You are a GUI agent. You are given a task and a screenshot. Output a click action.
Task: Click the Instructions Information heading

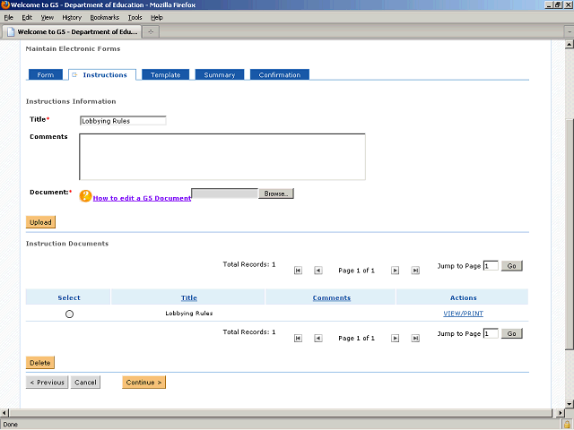click(71, 101)
